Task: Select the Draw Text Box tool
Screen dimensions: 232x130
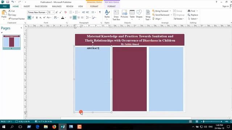Action: [x=116, y=15]
